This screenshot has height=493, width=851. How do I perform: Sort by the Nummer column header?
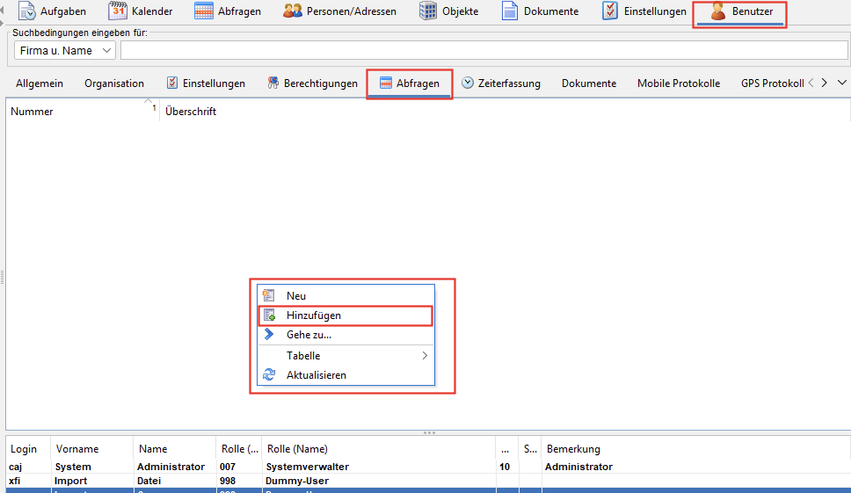(x=79, y=112)
